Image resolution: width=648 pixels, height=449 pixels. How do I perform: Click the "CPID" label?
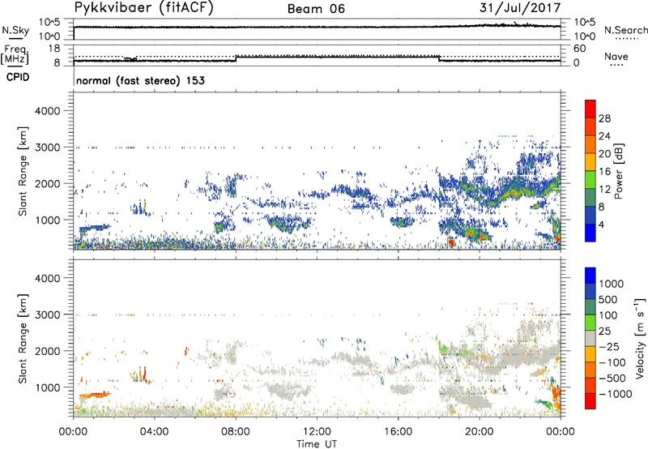[18, 77]
